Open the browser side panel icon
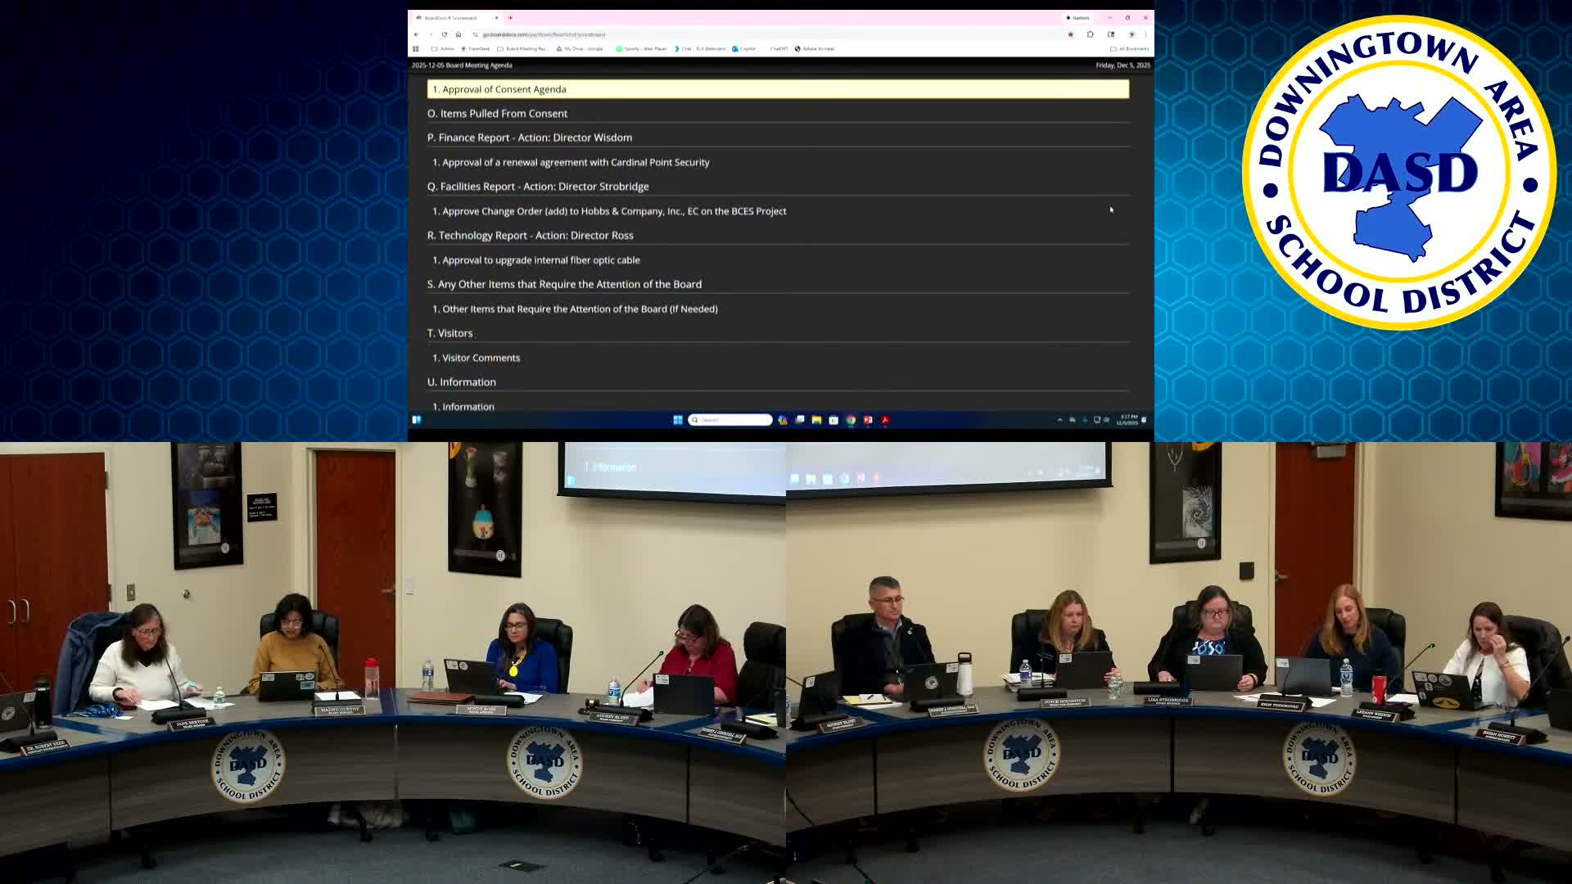The image size is (1572, 884). (x=1091, y=35)
